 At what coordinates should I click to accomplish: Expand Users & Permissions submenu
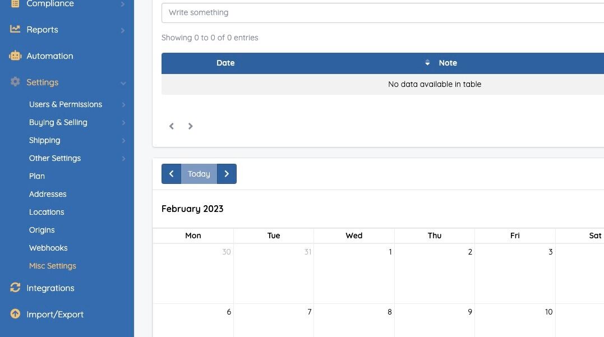click(x=123, y=105)
